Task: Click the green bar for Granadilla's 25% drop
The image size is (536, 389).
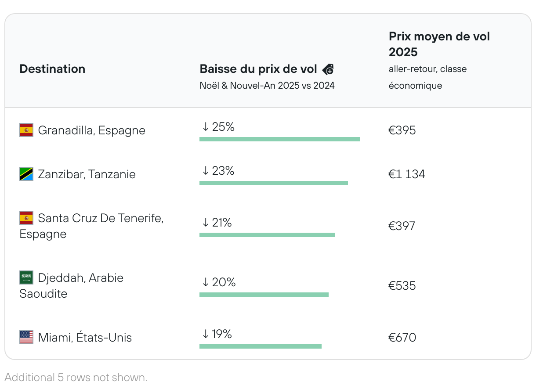Action: coord(279,139)
